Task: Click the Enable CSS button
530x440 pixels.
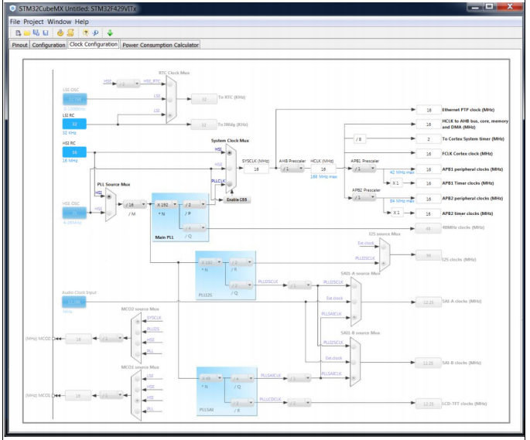Action: pos(237,200)
